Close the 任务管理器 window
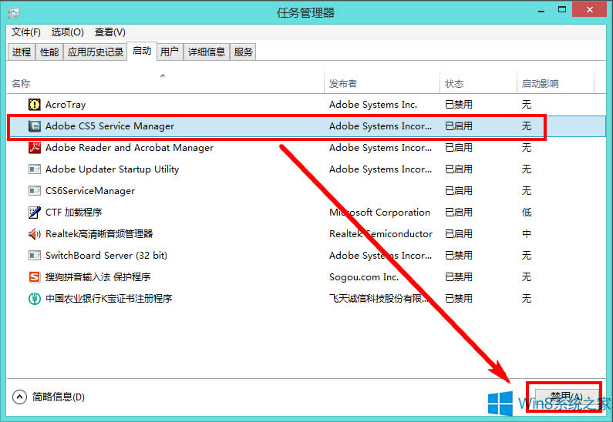The image size is (613, 422). pos(590,10)
